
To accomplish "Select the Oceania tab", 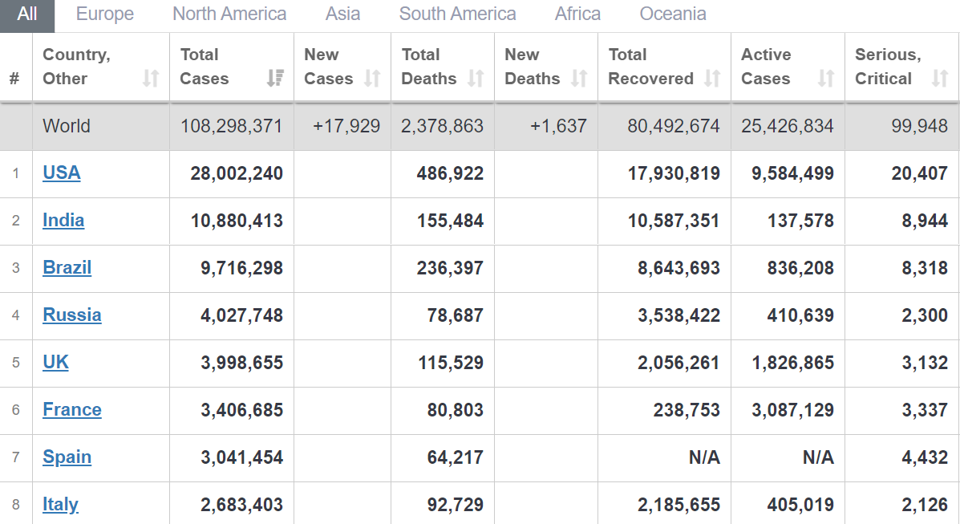I will click(673, 14).
